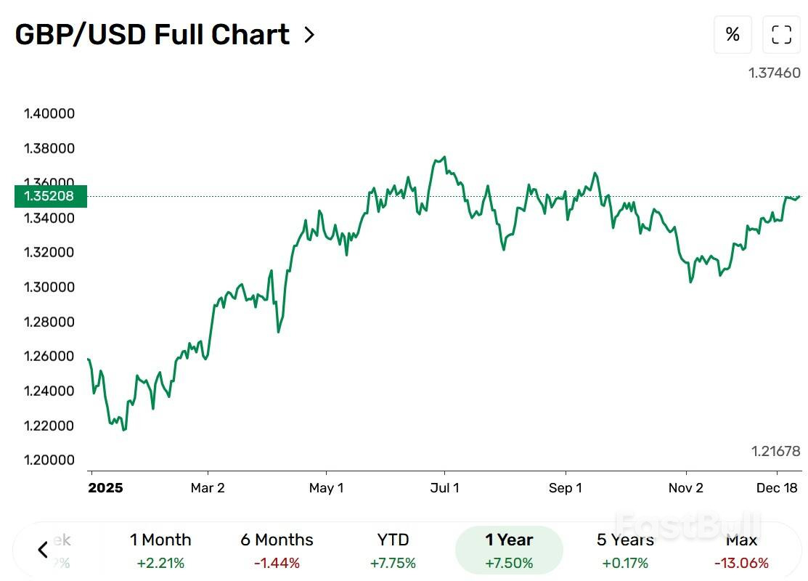Screen dimensions: 808x581
Task: Select the 1 Month performance period
Action: pos(160,549)
